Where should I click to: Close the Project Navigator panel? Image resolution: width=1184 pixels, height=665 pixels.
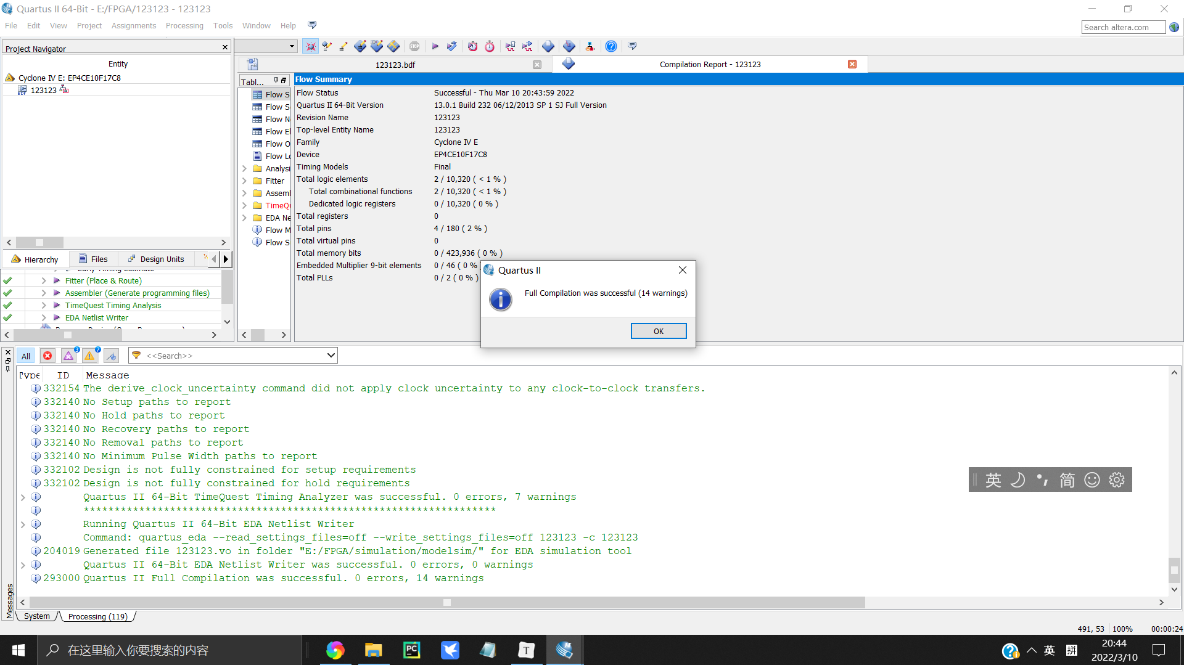click(x=225, y=47)
